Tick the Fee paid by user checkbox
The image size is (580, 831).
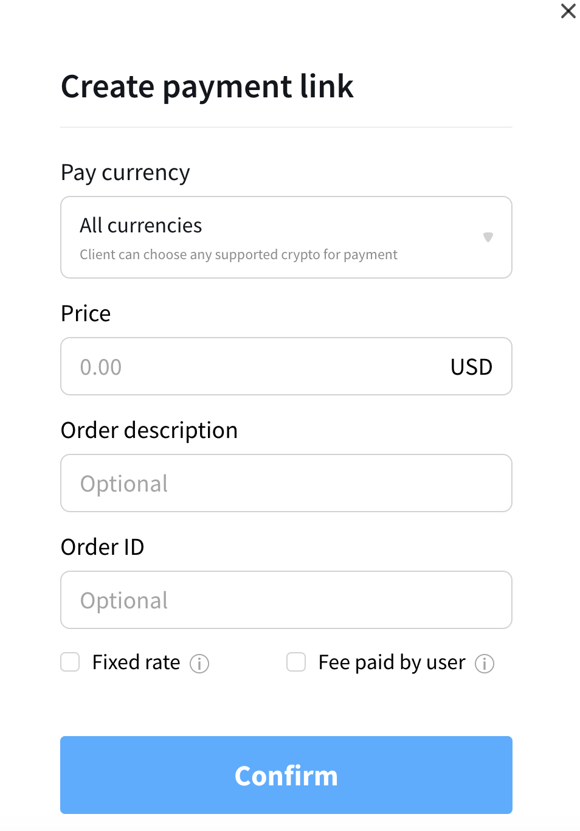click(x=296, y=662)
